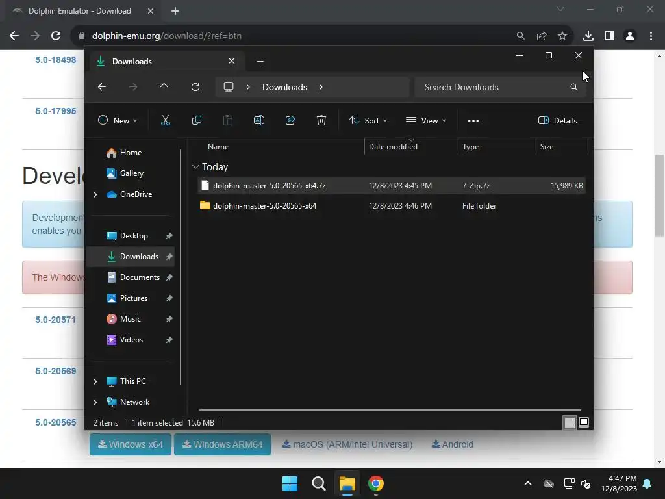Toggle the Details pane button
The width and height of the screenshot is (665, 499).
click(558, 120)
